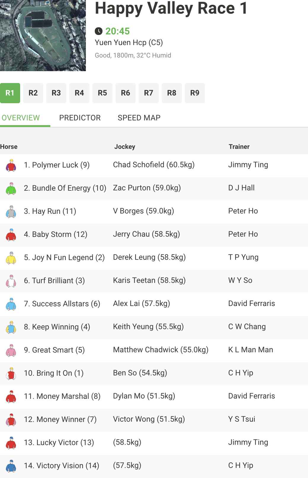The width and height of the screenshot is (308, 478).
Task: Select the R5 race button
Action: 102,93
